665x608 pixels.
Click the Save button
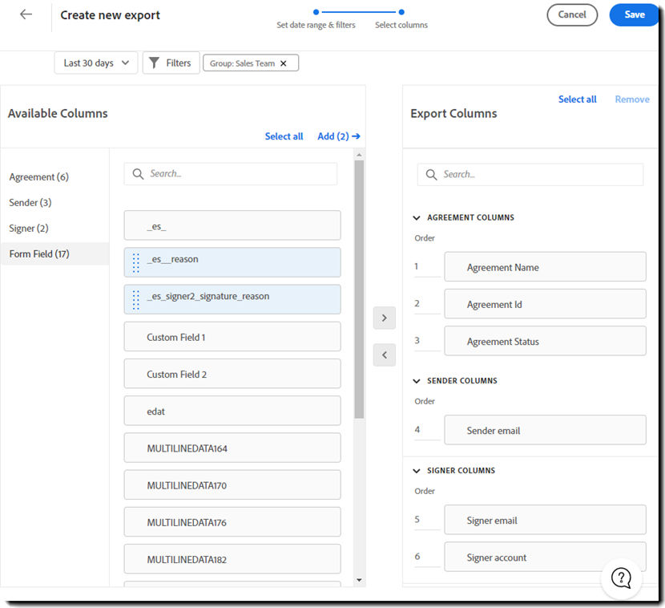coord(634,14)
